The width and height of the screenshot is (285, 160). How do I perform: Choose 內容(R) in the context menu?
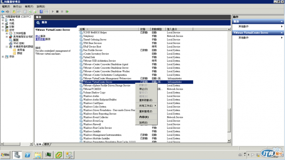[x=146, y=117]
